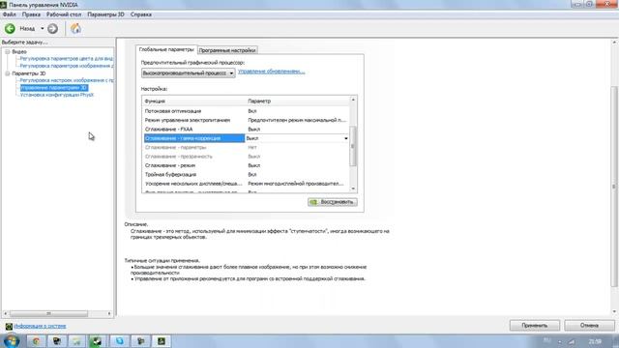Click task pane horizontal scrollbar thumb
This screenshot has height=348, width=619.
(x=48, y=313)
